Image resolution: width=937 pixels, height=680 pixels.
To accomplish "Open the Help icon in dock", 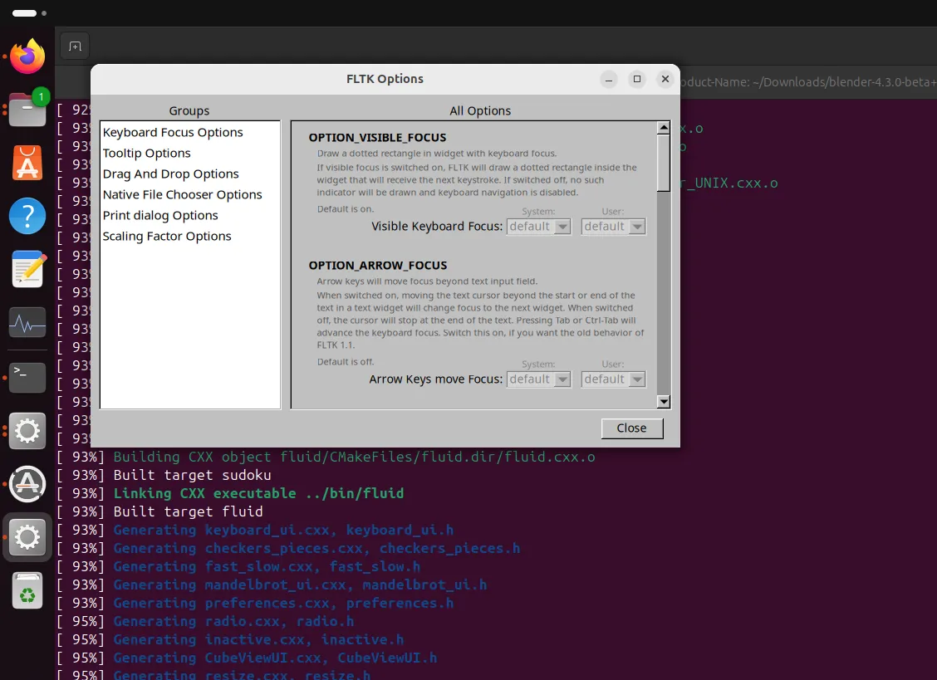I will [x=27, y=217].
